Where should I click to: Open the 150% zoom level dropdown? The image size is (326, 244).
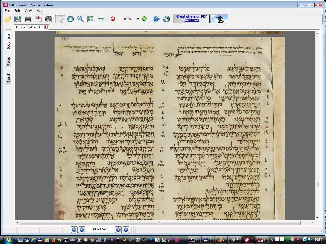pyautogui.click(x=138, y=19)
